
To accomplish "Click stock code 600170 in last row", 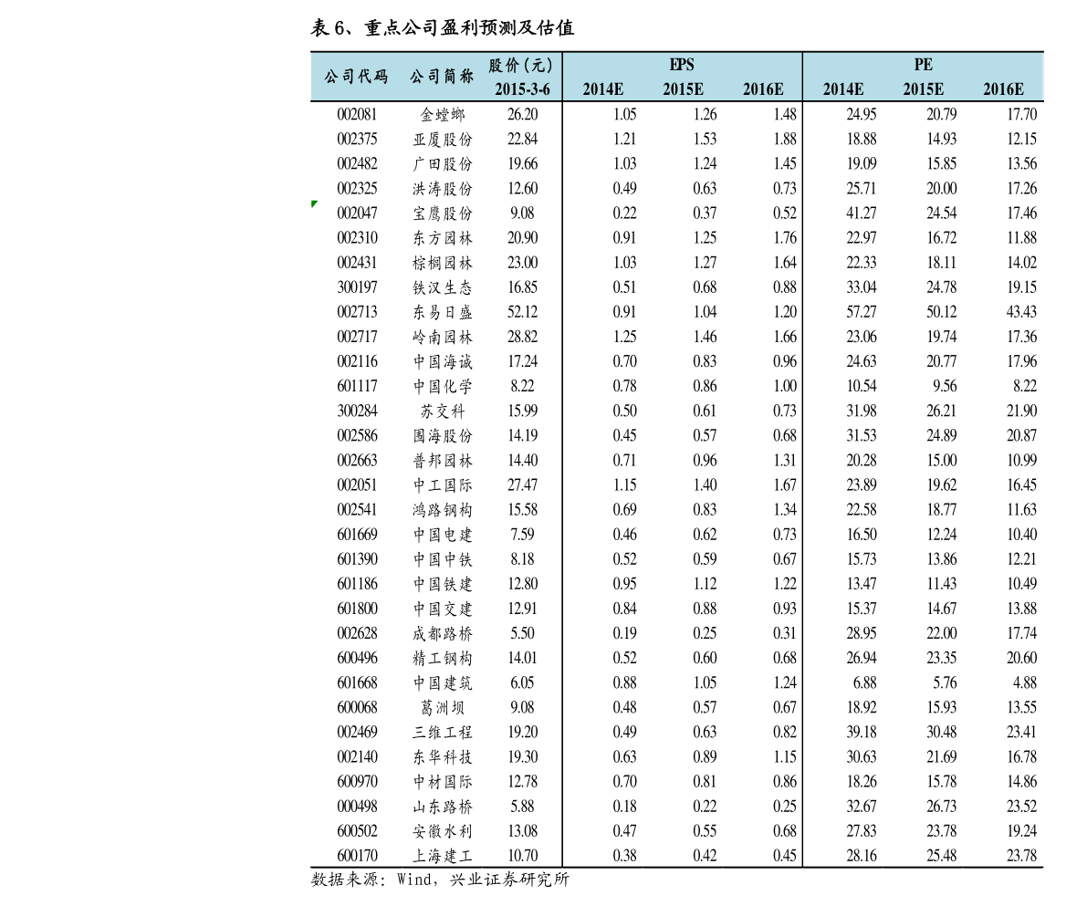I will point(357,856).
